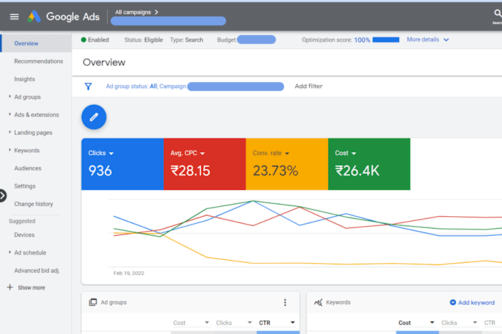Open Devices under Suggested

click(x=24, y=235)
